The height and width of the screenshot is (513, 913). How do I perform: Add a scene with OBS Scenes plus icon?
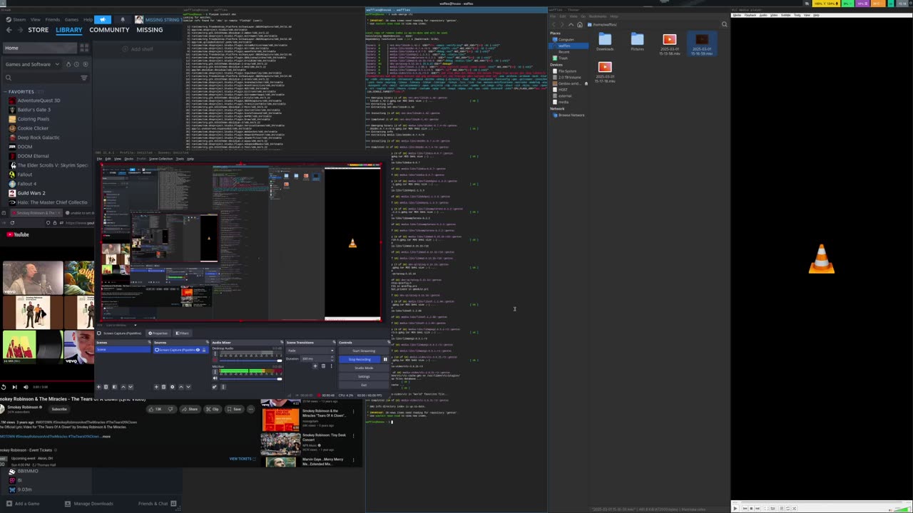click(x=98, y=387)
